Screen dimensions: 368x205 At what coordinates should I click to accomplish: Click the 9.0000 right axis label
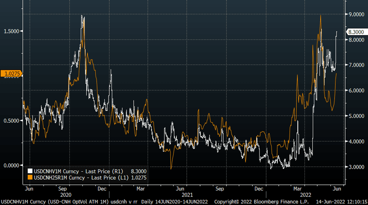(x=356, y=14)
